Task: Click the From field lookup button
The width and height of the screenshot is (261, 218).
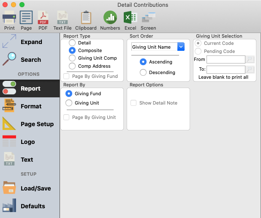Action: pos(250,60)
